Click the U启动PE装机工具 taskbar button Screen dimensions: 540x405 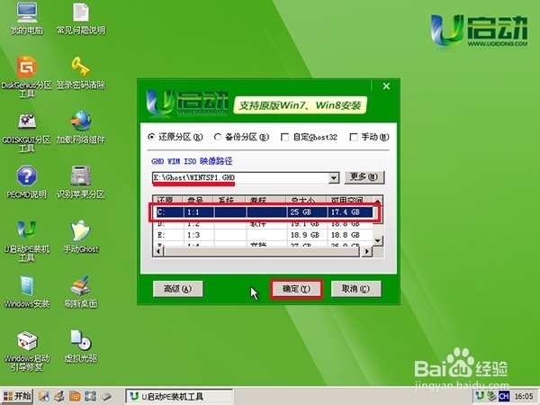coord(179,396)
